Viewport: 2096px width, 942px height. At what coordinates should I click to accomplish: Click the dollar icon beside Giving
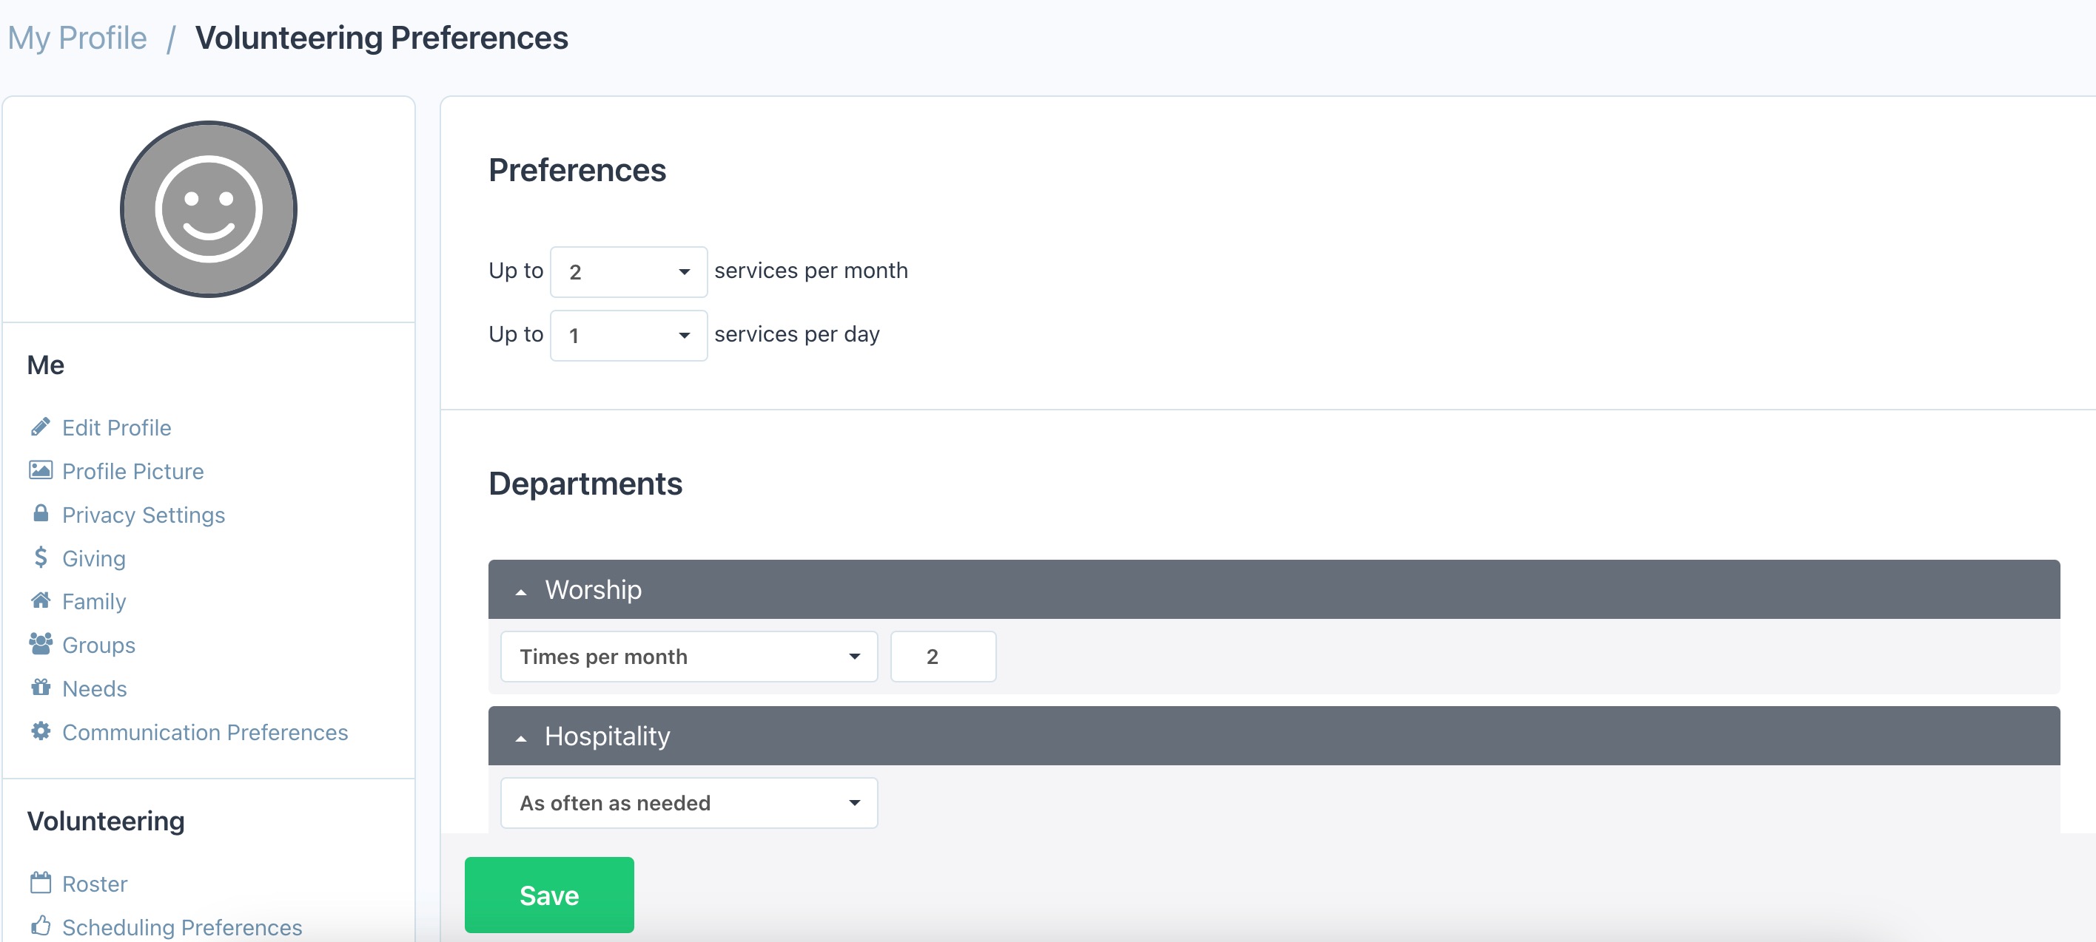[41, 558]
